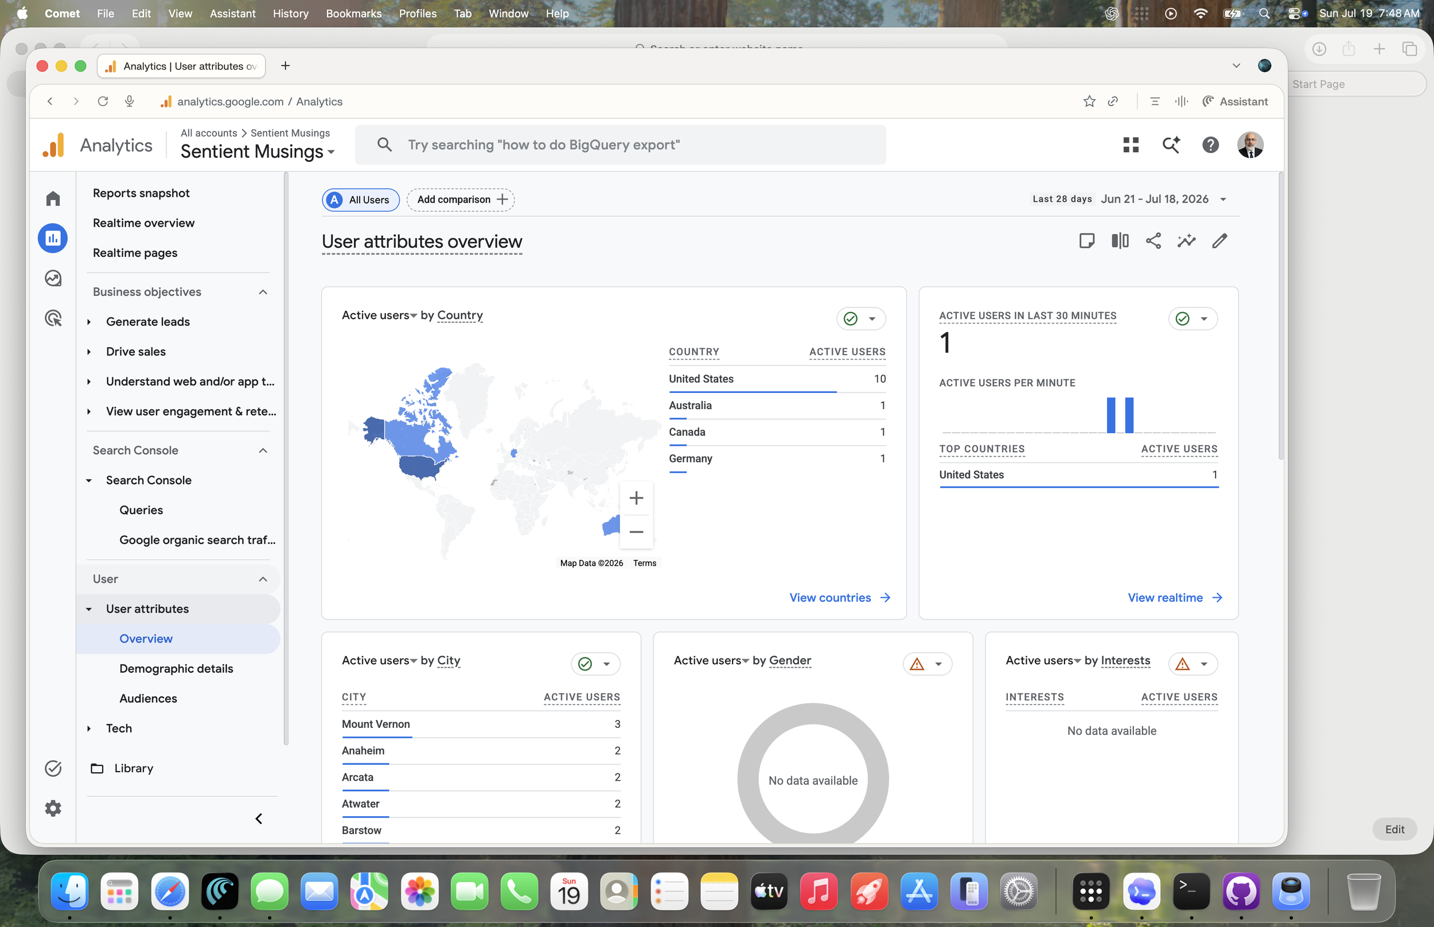Open the Reports icon in left rail
Viewport: 1434px width, 927px height.
click(x=53, y=239)
